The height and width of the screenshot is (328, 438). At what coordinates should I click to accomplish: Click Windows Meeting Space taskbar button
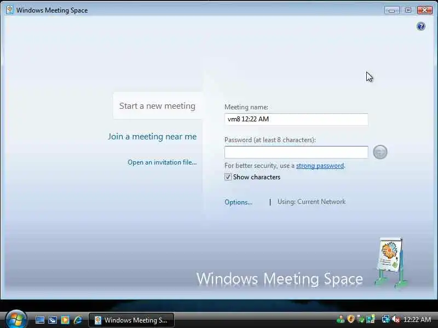[x=131, y=320]
